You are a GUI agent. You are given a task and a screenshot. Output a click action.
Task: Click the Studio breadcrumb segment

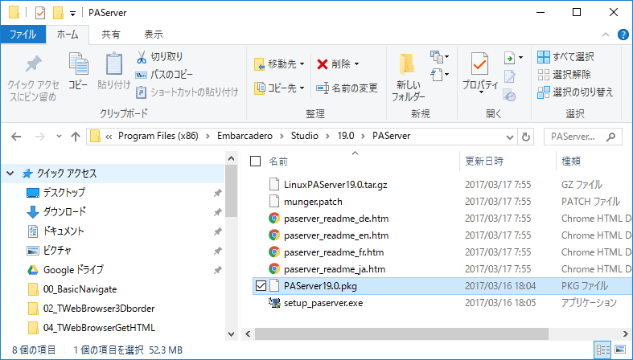305,136
